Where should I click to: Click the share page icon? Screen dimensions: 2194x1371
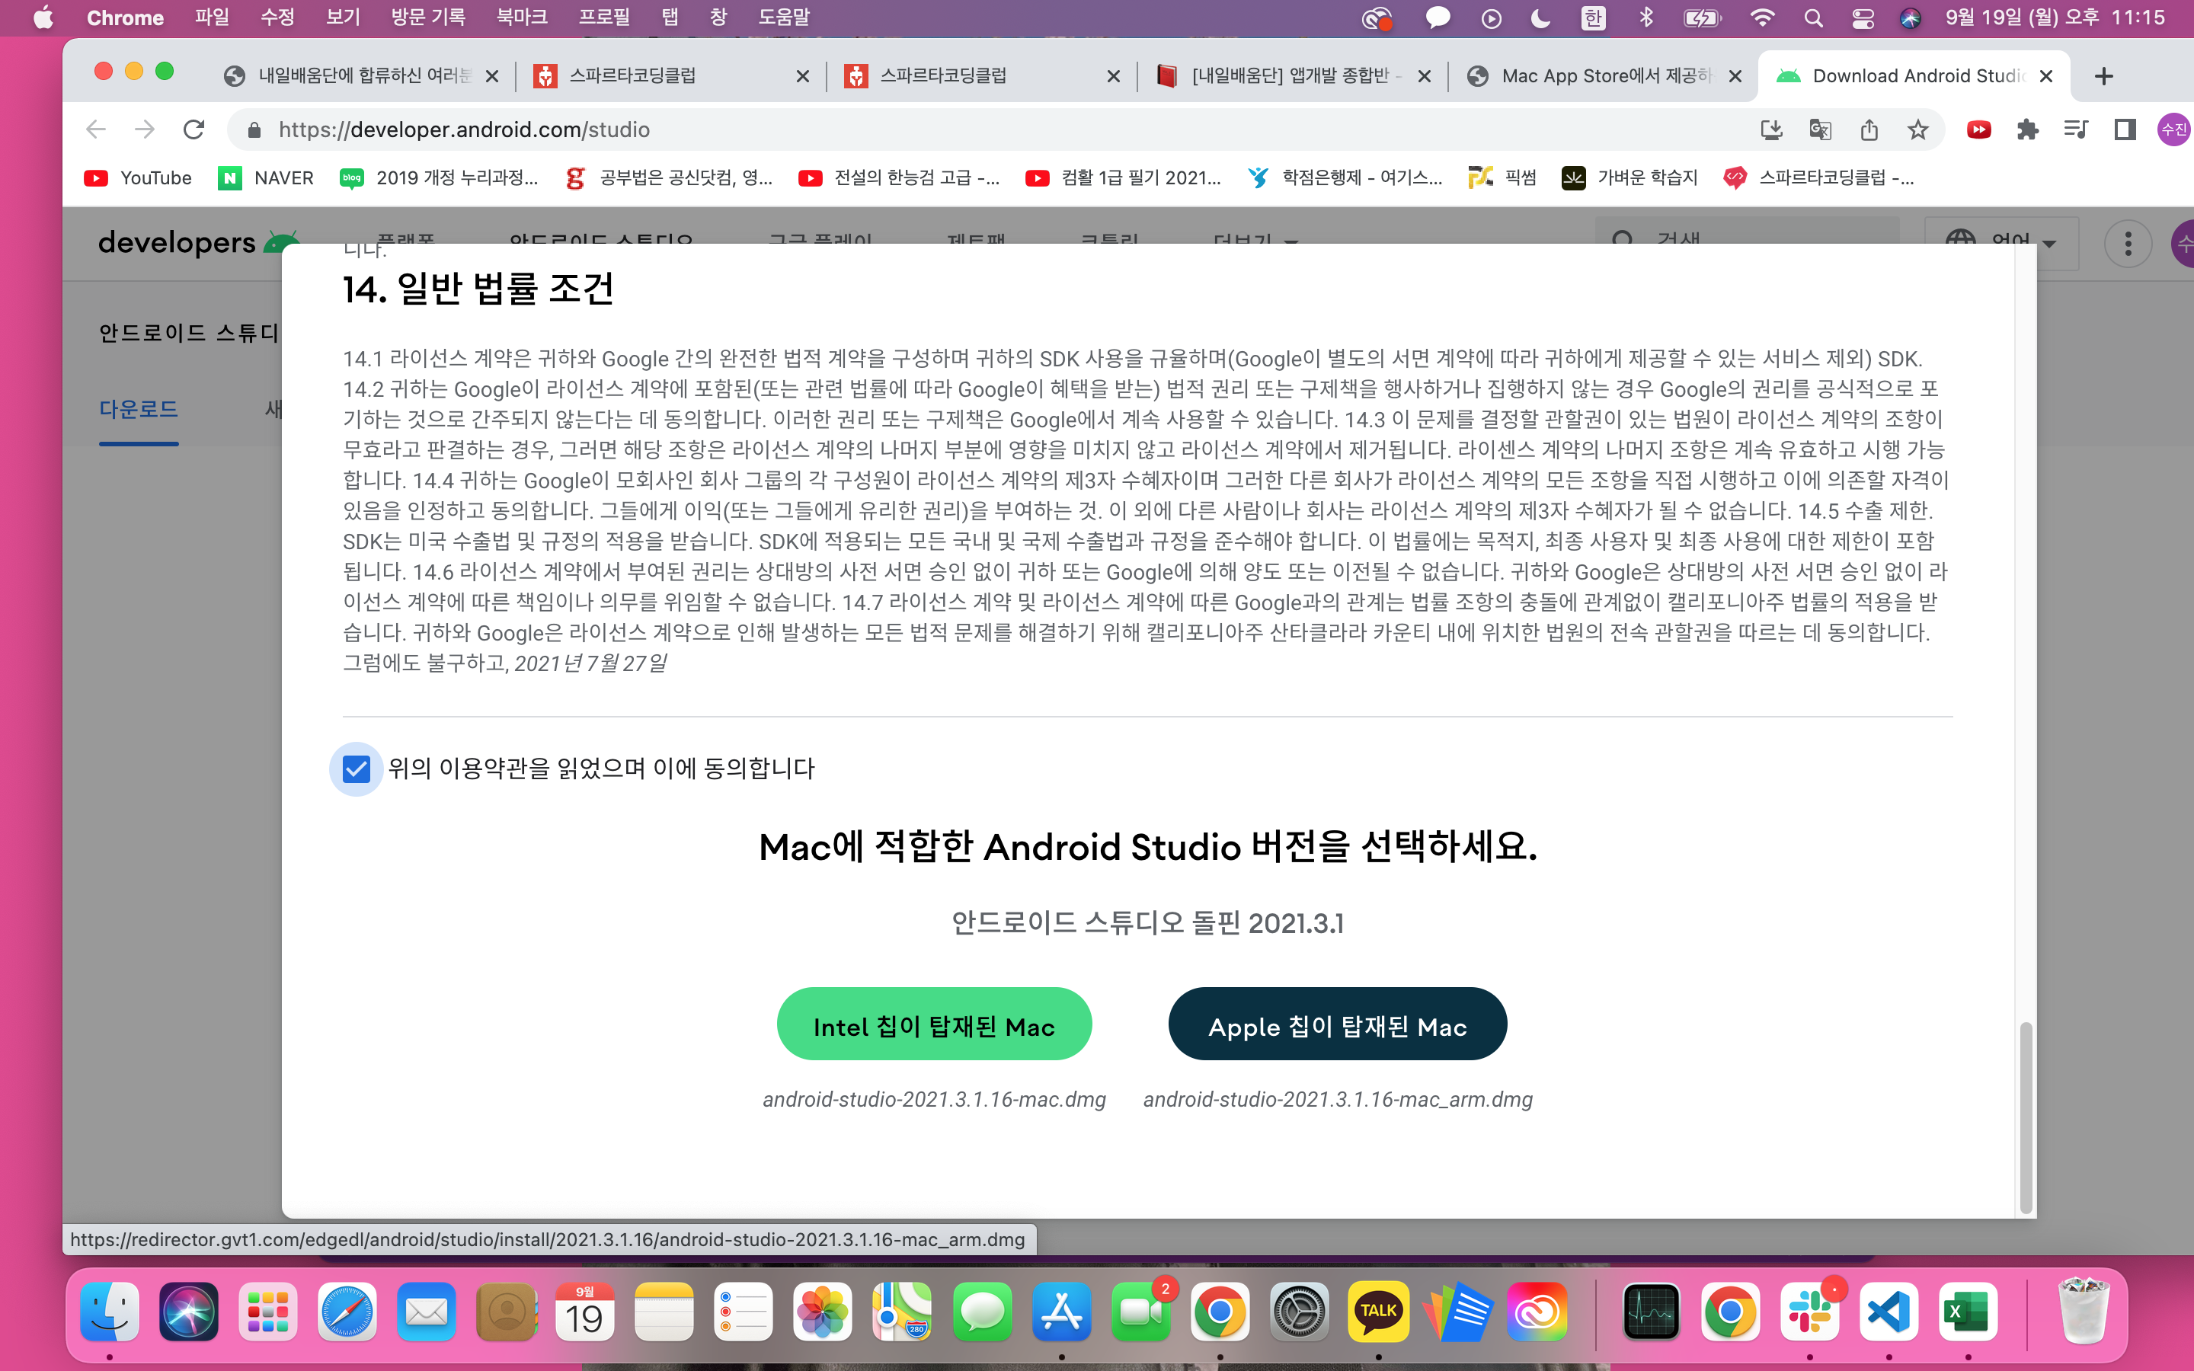pyautogui.click(x=1869, y=129)
